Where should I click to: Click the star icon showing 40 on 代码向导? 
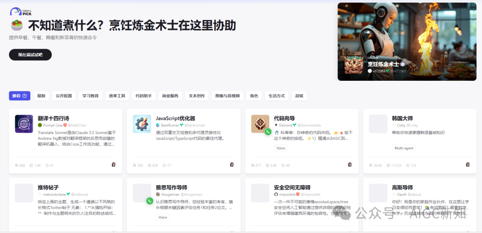(283, 165)
